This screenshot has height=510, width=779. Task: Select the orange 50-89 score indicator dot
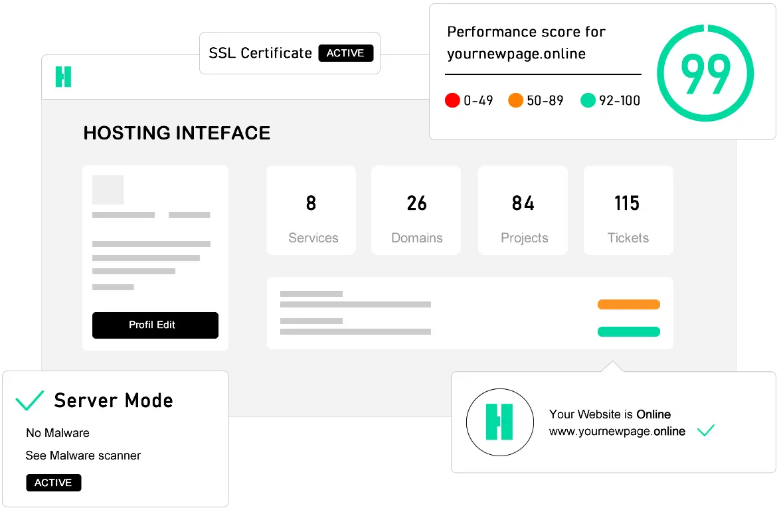click(x=516, y=100)
